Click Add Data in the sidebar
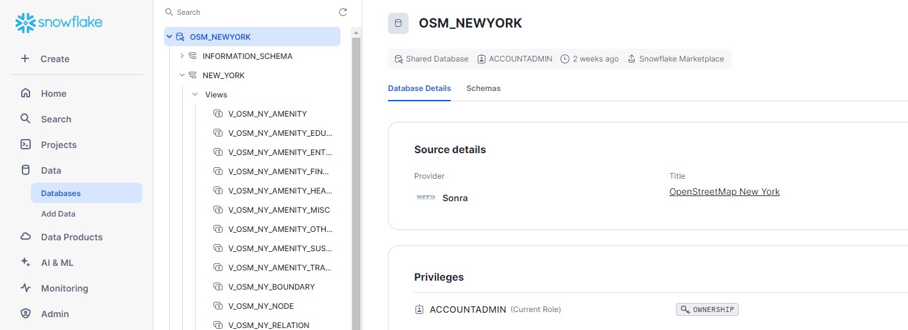Image resolution: width=908 pixels, height=330 pixels. click(58, 214)
